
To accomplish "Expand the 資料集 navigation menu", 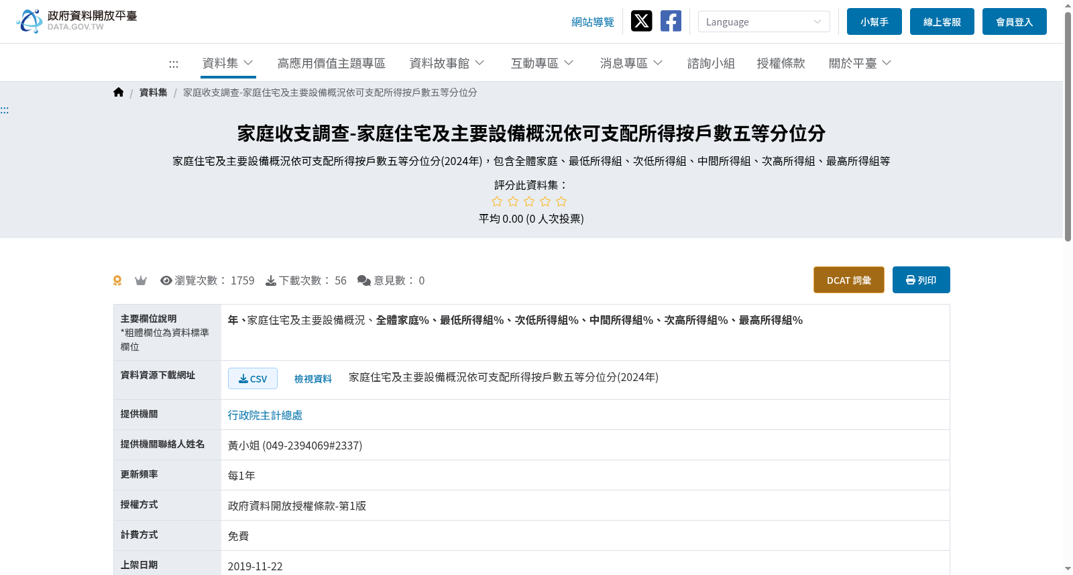I will coord(228,63).
